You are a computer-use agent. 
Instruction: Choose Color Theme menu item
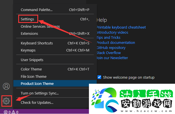55,69
